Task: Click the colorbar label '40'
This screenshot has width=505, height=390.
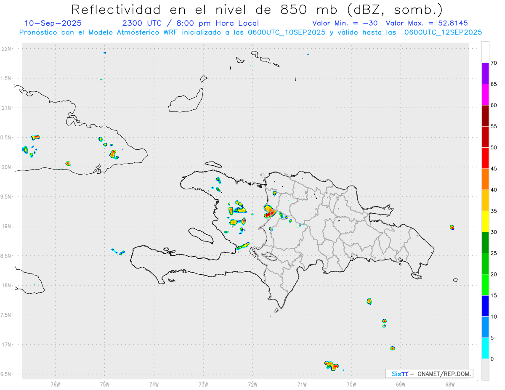Action: (x=494, y=190)
